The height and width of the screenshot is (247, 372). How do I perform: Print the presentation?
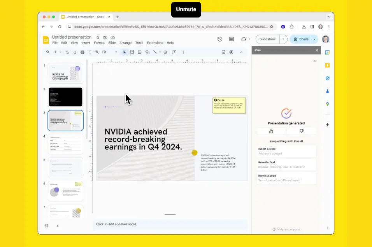click(82, 52)
